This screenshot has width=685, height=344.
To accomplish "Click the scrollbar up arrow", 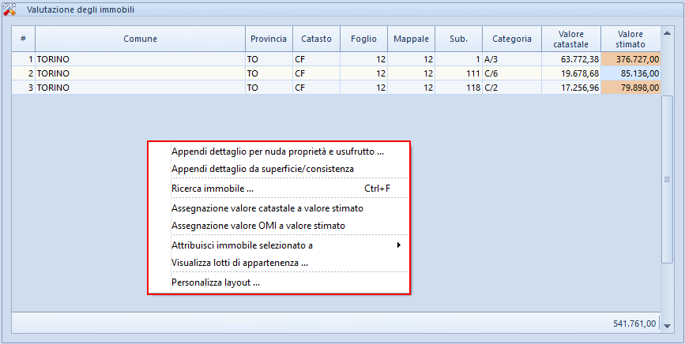I will [x=668, y=34].
